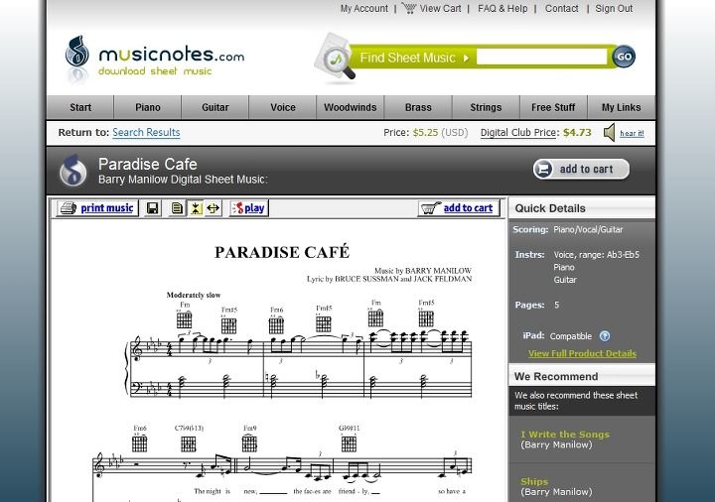Screen dimensions: 715x502
Task: Click the Piano/Vocal/Guitar scoring value
Action: (588, 229)
